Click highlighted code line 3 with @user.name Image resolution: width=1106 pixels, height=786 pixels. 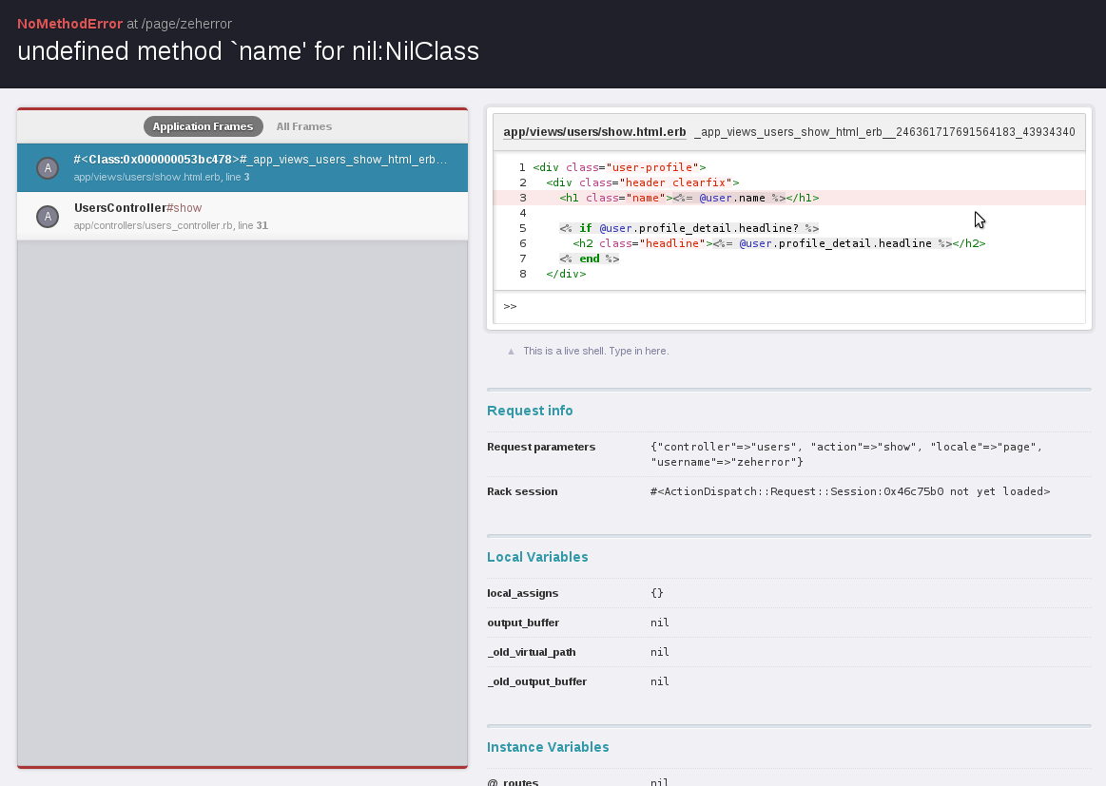pos(789,198)
